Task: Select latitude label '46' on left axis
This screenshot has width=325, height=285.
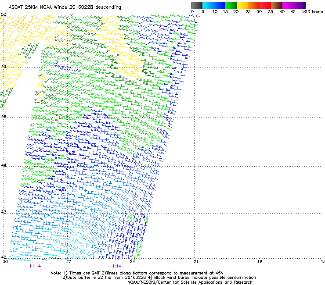Action: click(x=4, y=117)
